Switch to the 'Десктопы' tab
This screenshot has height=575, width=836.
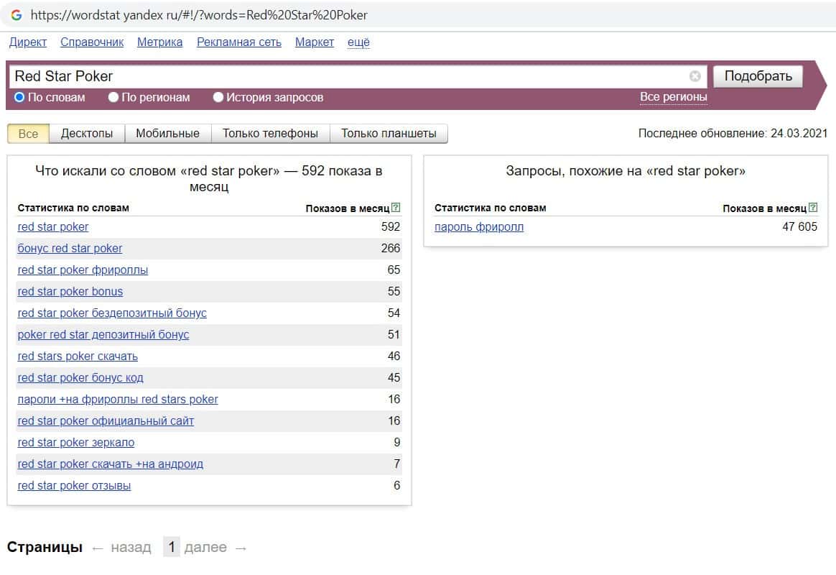(x=87, y=134)
